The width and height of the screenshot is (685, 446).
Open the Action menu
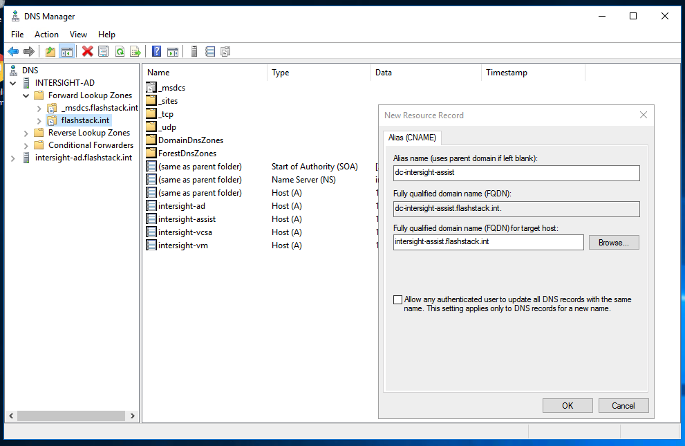pyautogui.click(x=46, y=35)
